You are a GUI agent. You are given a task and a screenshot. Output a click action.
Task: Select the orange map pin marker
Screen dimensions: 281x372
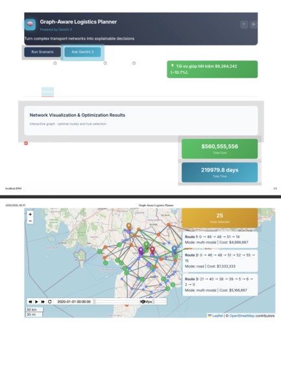pyautogui.click(x=128, y=227)
